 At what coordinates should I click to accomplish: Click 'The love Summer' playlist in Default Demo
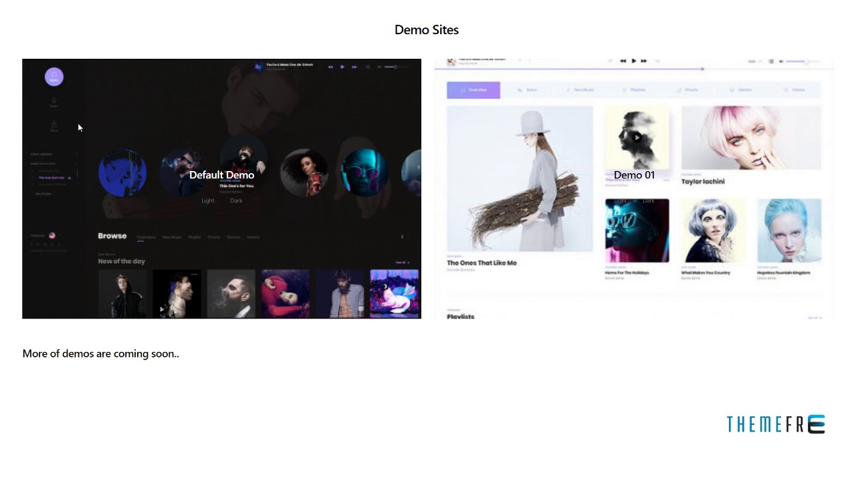[x=51, y=178]
